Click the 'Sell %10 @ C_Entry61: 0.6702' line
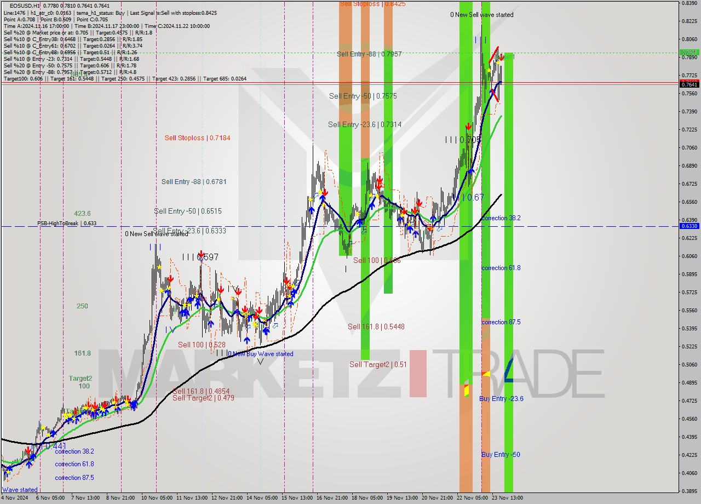Screen dimensions: 701x504 tap(73, 46)
